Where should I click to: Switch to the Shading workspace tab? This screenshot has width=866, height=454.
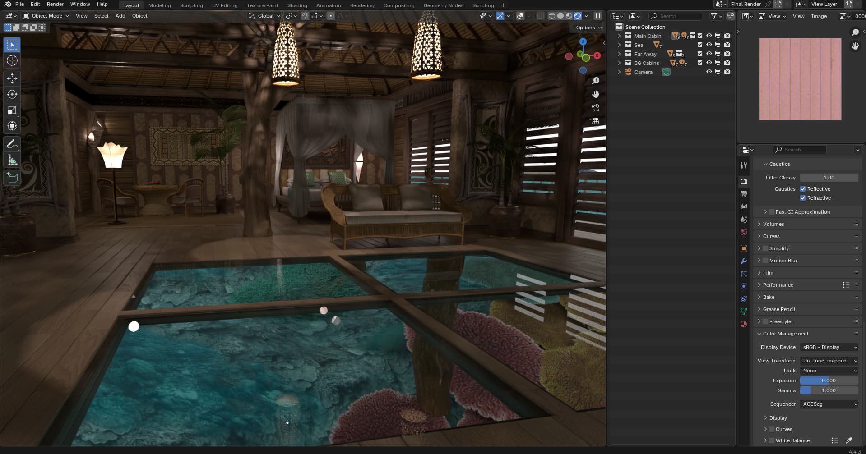point(297,5)
